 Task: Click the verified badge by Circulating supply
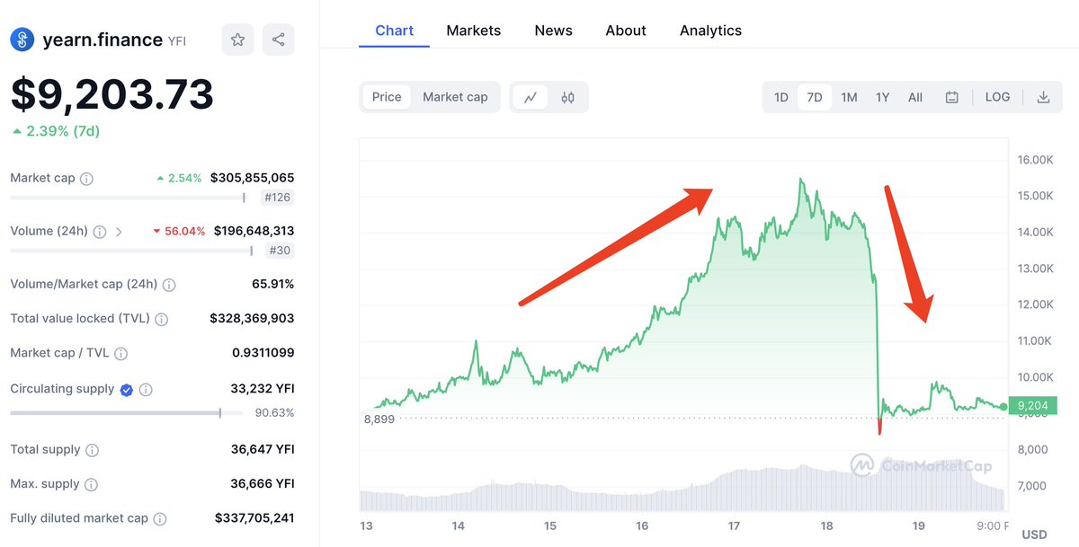(x=127, y=390)
